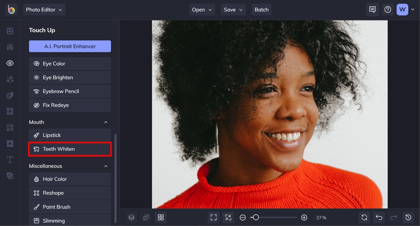Open the Frames sidebar icon
Viewport: 420px width, 226px height.
pyautogui.click(x=10, y=111)
